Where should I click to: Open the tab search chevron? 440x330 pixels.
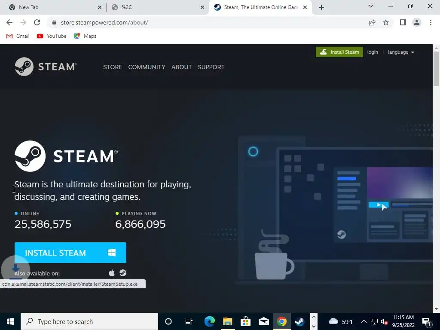pos(371,6)
